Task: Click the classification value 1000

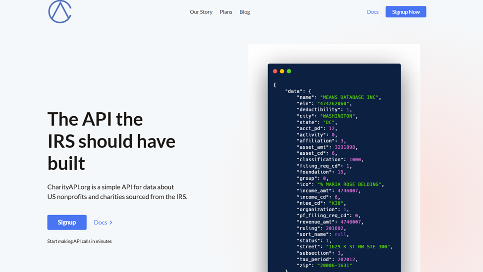Action: pos(355,160)
